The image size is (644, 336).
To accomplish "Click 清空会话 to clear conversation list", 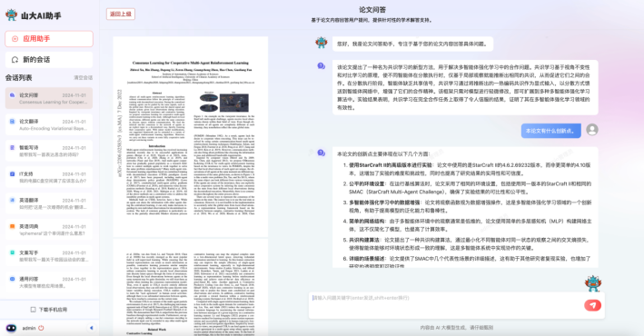I will (x=83, y=77).
